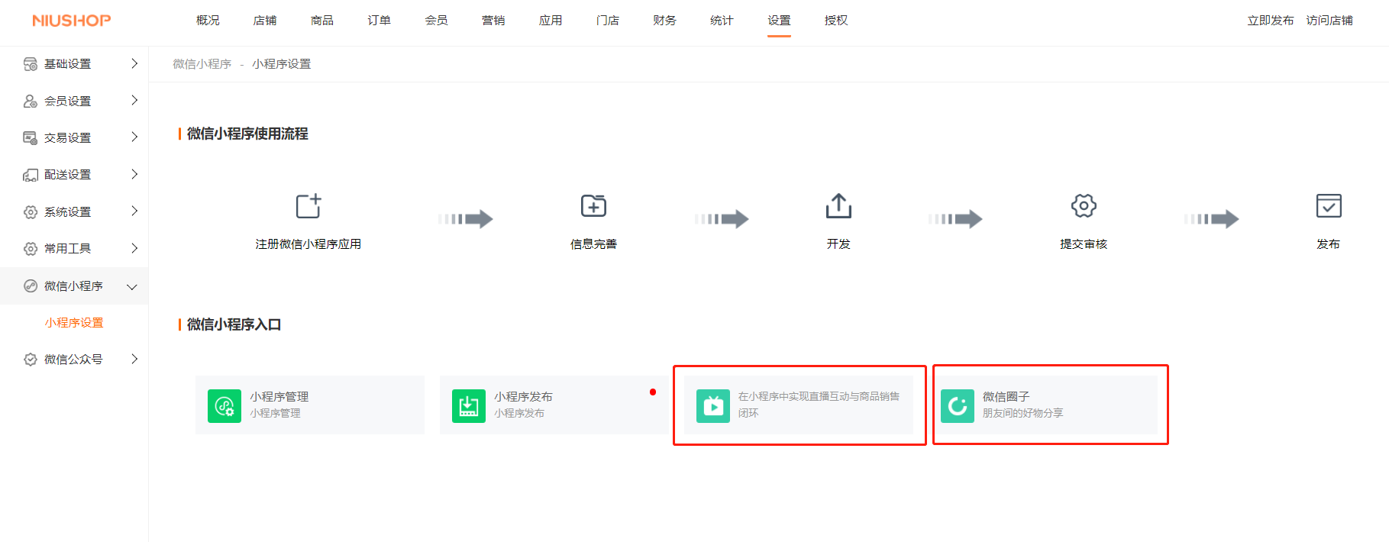Click the 微信小程序 sidebar icon
Screen dimensions: 1389x542
pyautogui.click(x=31, y=286)
